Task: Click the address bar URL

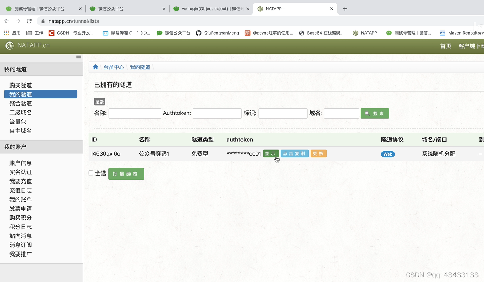Action: 74,21
